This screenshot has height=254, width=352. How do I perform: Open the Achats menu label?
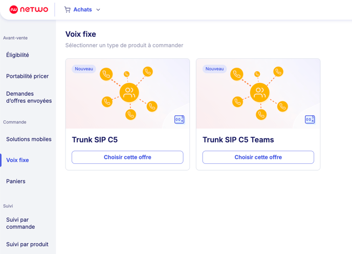(x=82, y=9)
